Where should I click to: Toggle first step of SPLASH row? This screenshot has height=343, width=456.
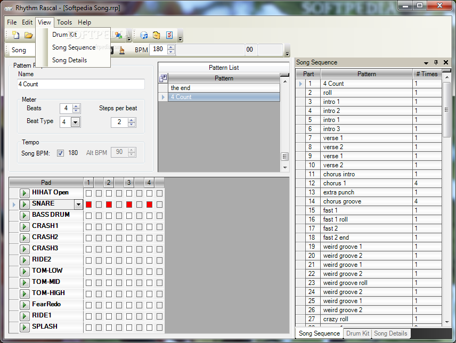coord(89,328)
